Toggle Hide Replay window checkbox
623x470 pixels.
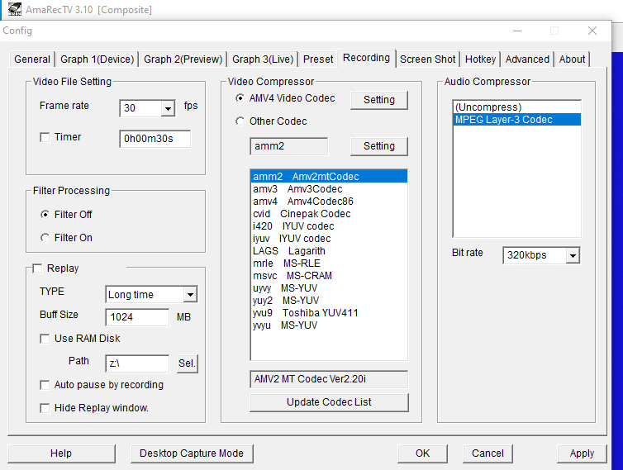(45, 408)
